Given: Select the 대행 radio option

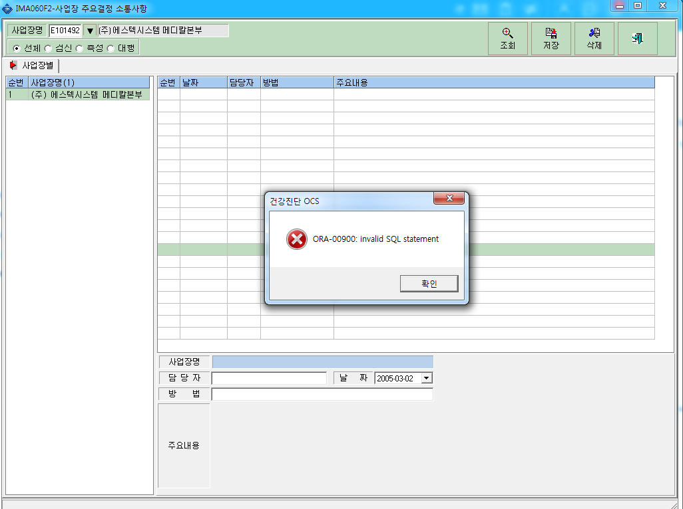Looking at the screenshot, I should click(111, 49).
